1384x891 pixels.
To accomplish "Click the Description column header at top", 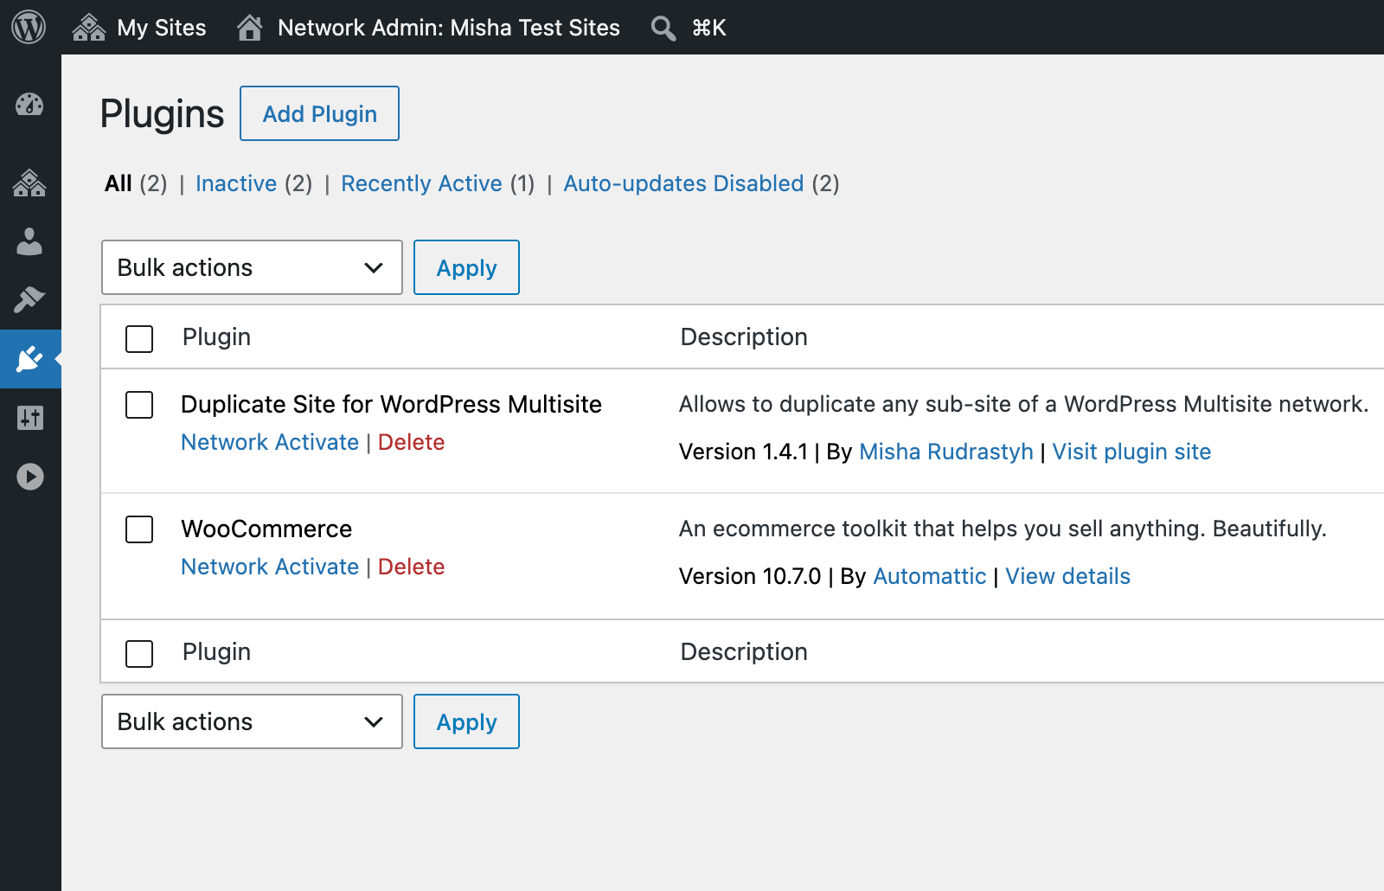I will tap(744, 337).
